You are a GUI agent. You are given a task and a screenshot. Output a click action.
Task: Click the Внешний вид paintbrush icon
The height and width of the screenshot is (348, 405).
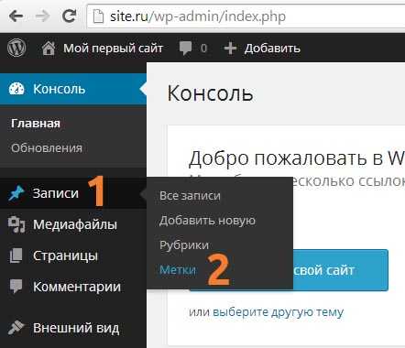(16, 328)
